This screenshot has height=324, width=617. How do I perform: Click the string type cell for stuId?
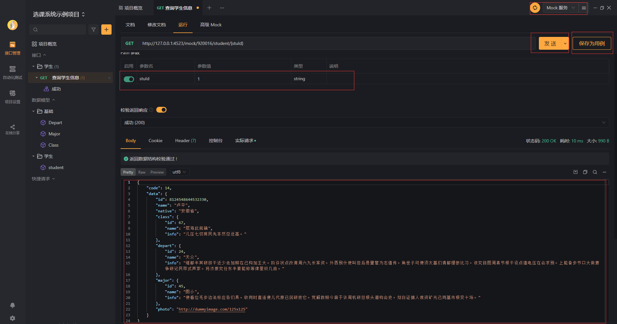pyautogui.click(x=309, y=79)
